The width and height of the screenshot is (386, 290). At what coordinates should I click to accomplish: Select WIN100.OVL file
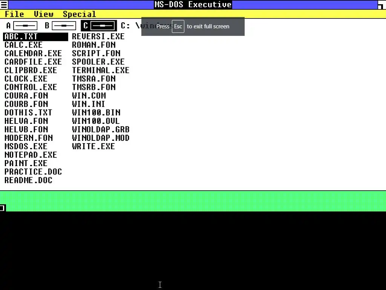coord(96,121)
